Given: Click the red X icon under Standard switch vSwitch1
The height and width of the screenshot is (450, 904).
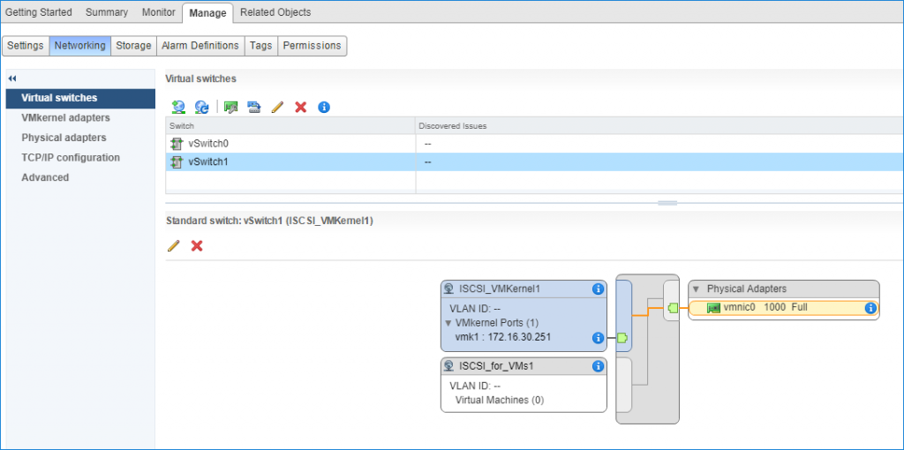Looking at the screenshot, I should pyautogui.click(x=197, y=246).
